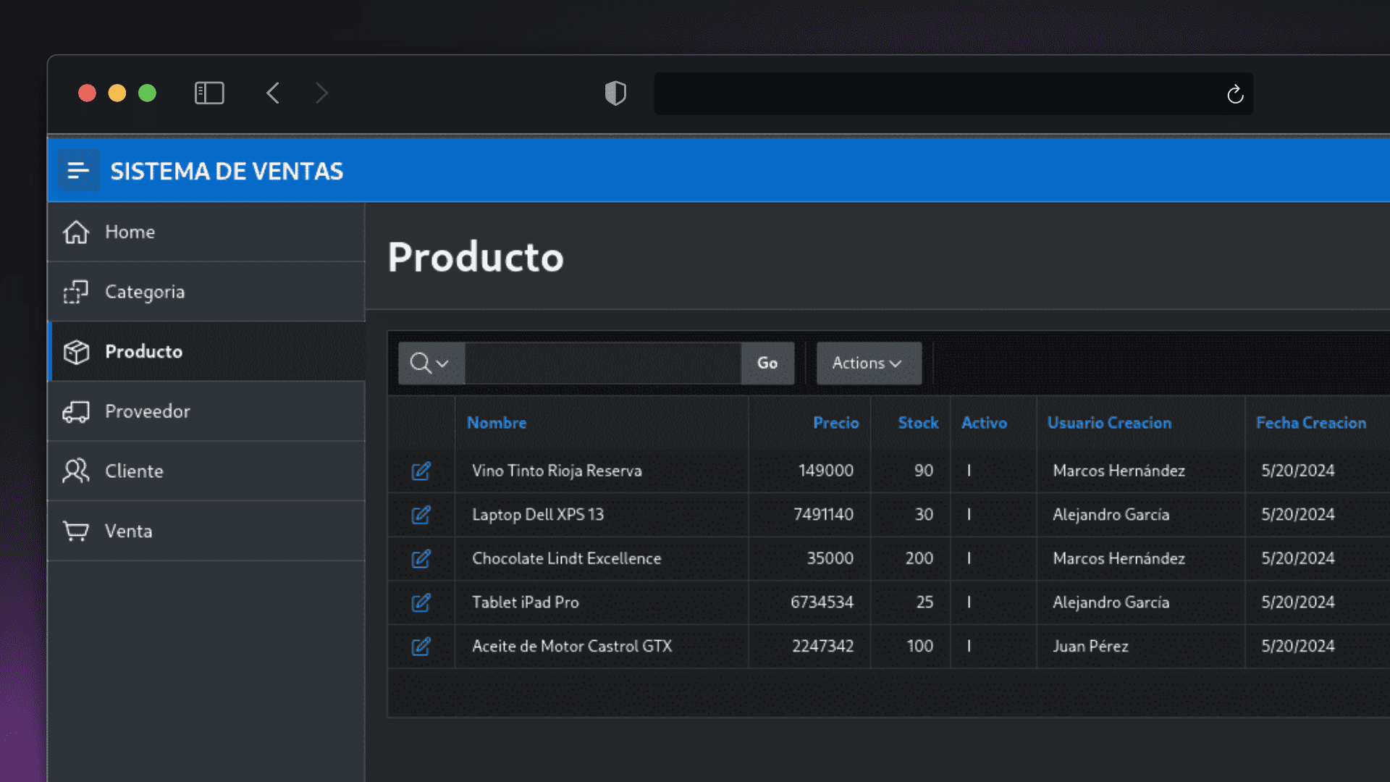Open the Venta menu item

coord(206,531)
